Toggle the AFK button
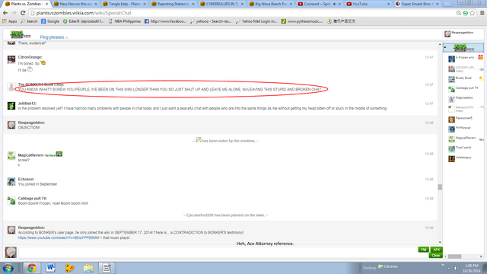Viewport: 487px width, 274px height. click(x=436, y=250)
